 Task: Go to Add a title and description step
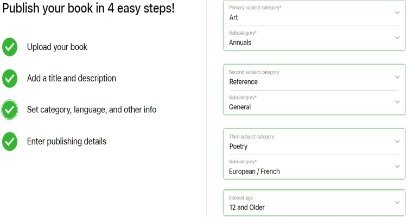pyautogui.click(x=72, y=78)
